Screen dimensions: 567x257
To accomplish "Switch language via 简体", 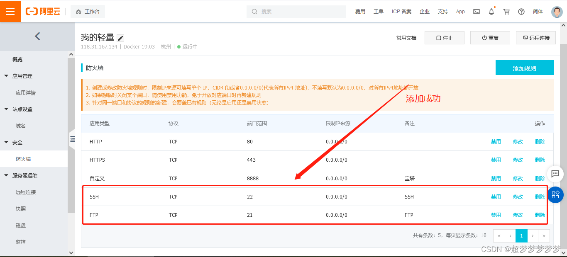I will coord(538,12).
